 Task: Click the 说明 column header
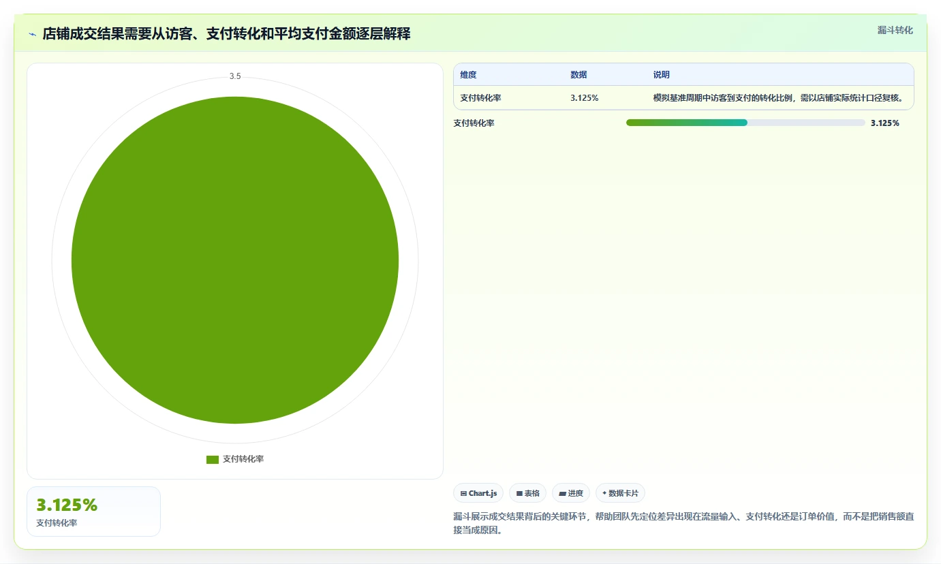pos(662,75)
